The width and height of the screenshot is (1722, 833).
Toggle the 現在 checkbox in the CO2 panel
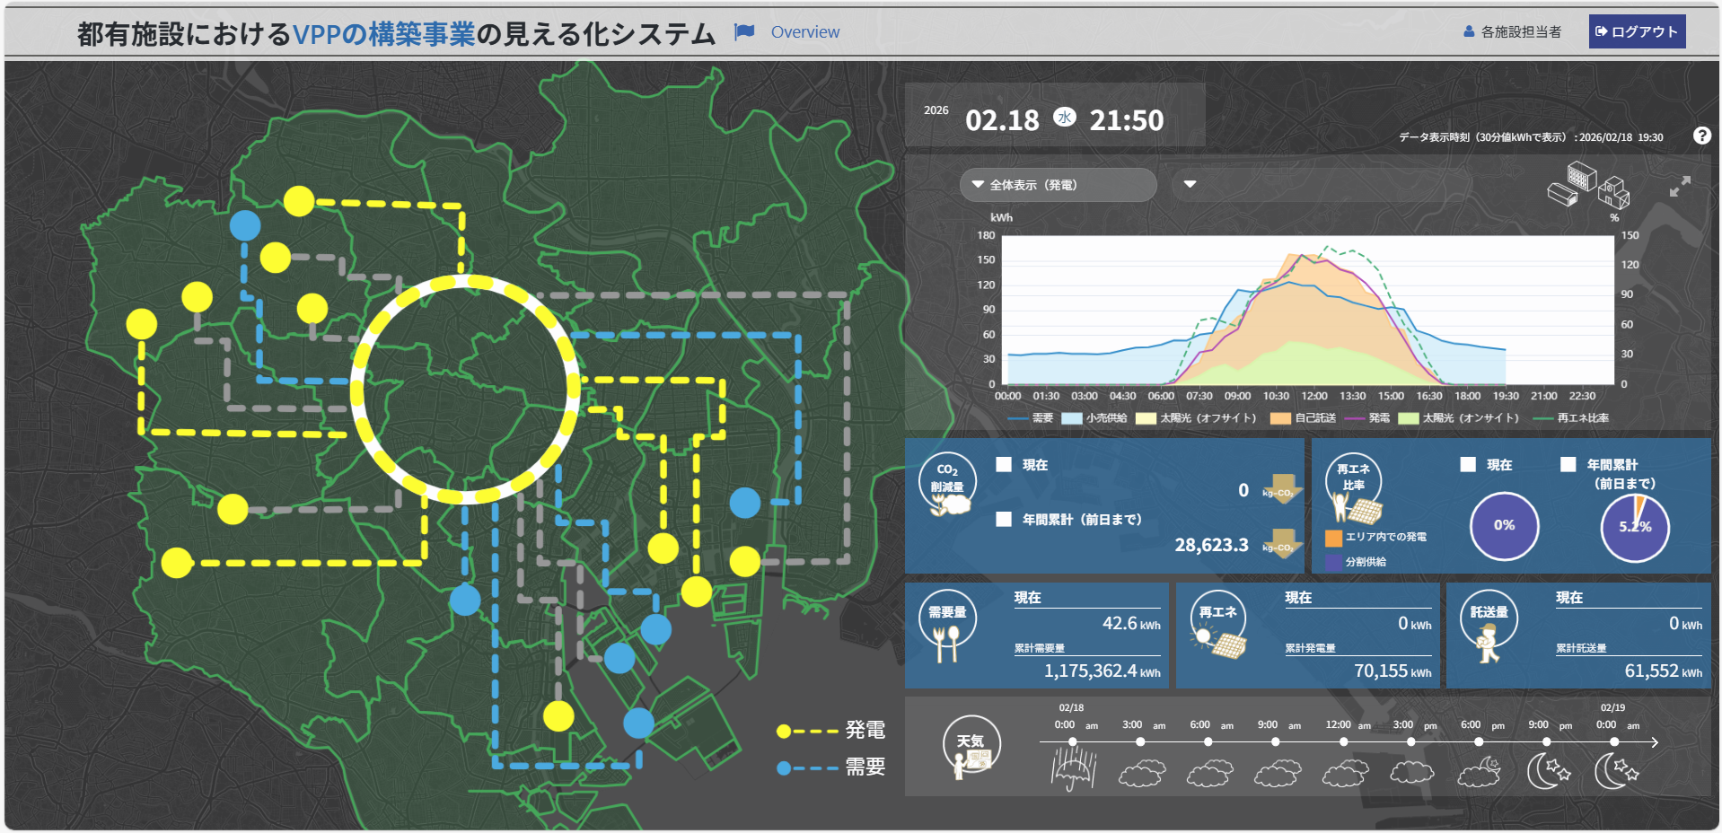[1004, 464]
